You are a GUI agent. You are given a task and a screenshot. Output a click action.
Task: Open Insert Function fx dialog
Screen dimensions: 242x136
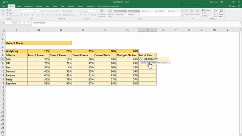click(x=29, y=23)
